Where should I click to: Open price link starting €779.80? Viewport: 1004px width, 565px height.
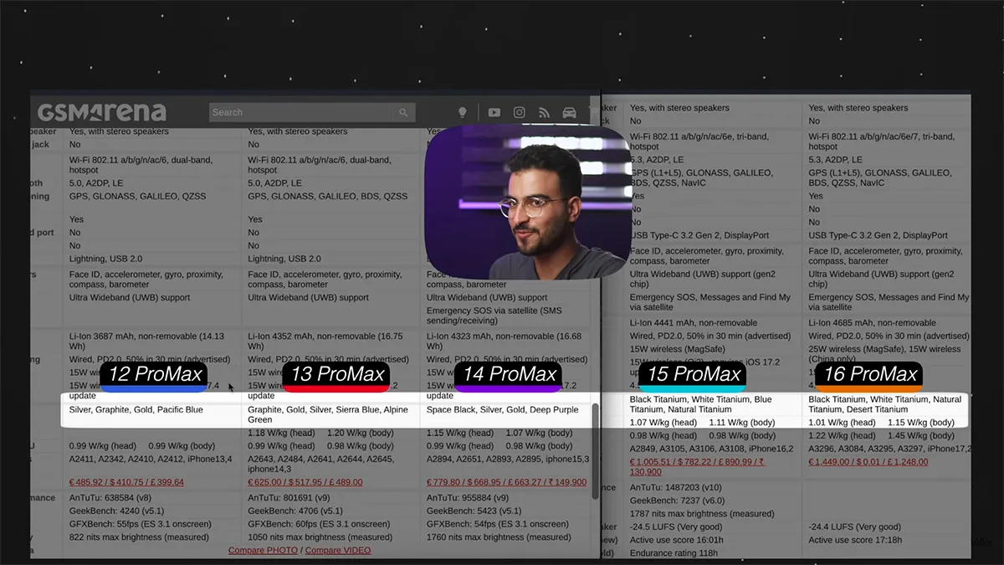(x=506, y=482)
